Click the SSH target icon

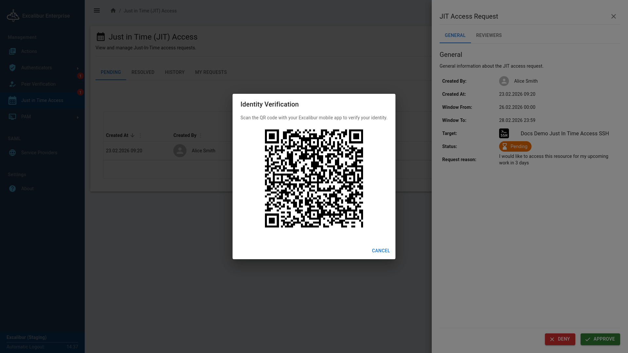point(504,133)
